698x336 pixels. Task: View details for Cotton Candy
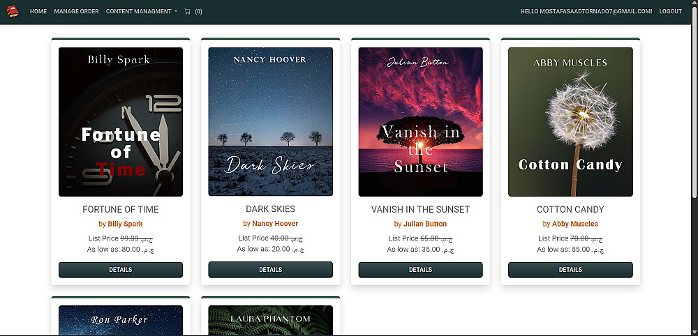tap(571, 270)
